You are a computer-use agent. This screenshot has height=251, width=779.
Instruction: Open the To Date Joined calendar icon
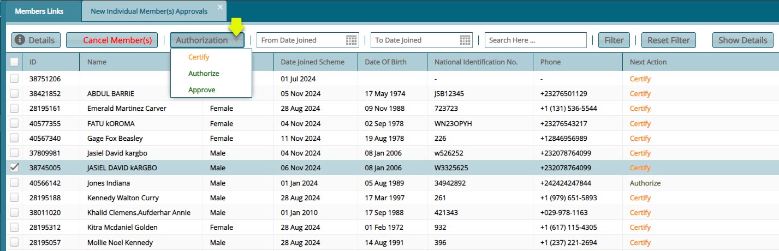coord(465,40)
